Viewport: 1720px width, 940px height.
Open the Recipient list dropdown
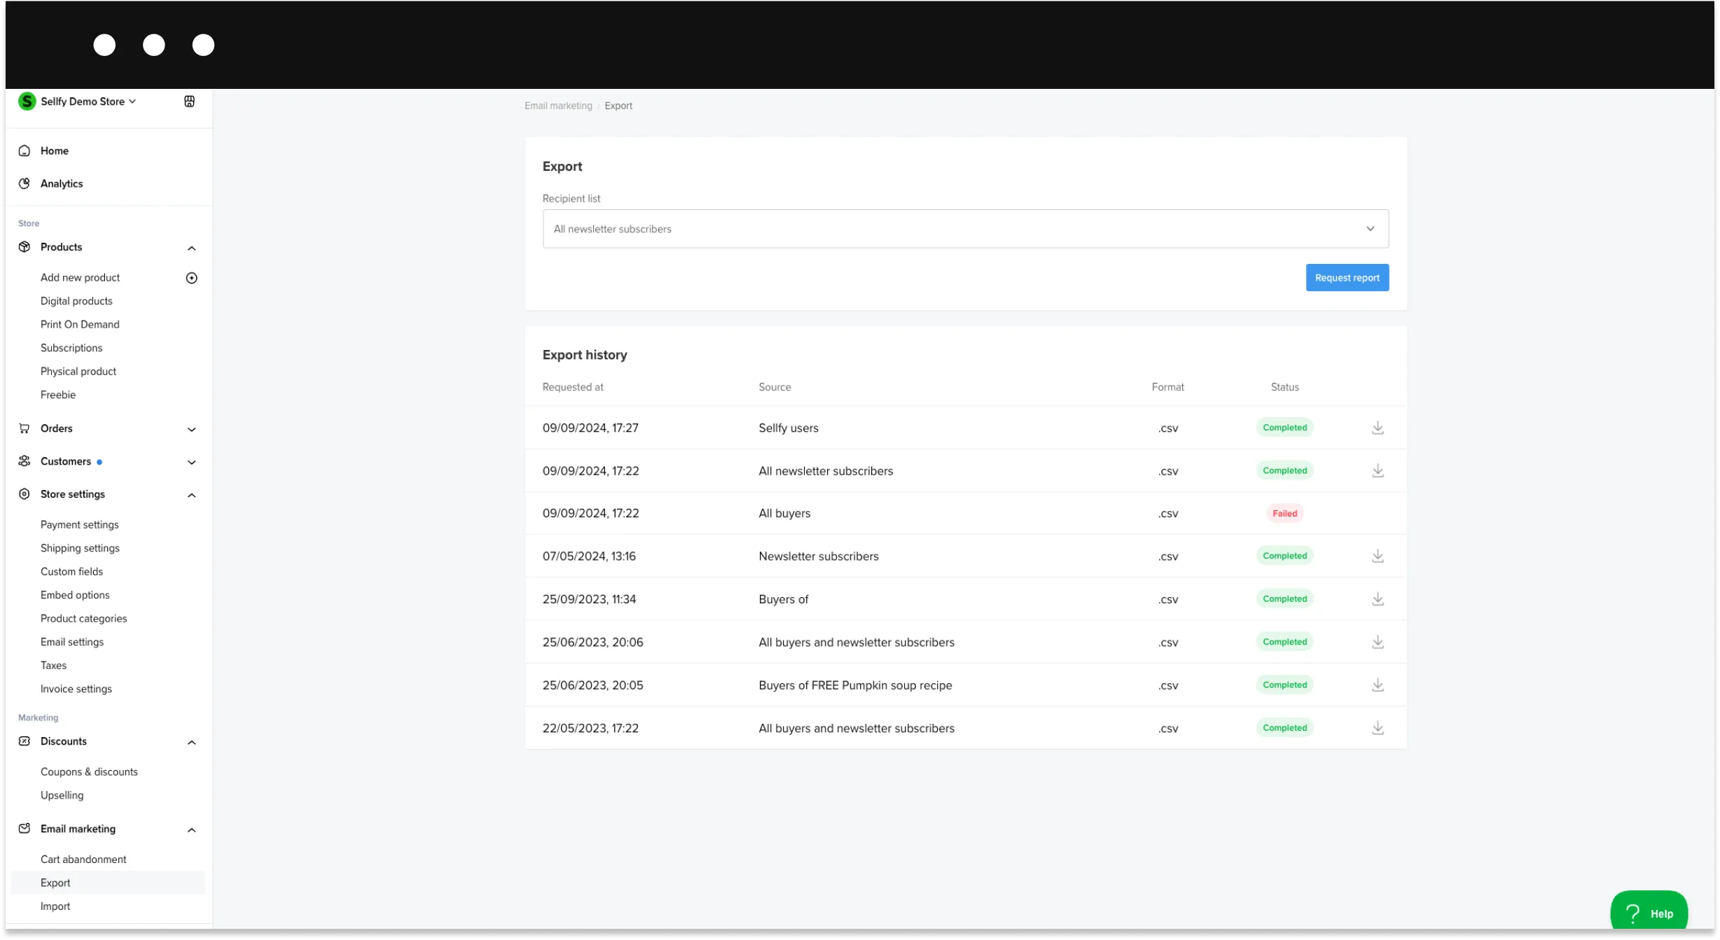click(966, 229)
